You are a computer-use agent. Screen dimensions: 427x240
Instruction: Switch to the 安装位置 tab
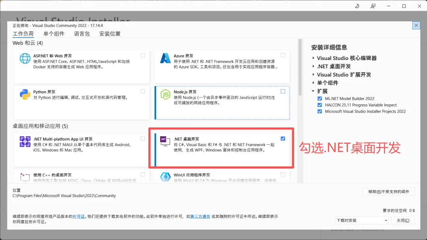[x=110, y=34]
